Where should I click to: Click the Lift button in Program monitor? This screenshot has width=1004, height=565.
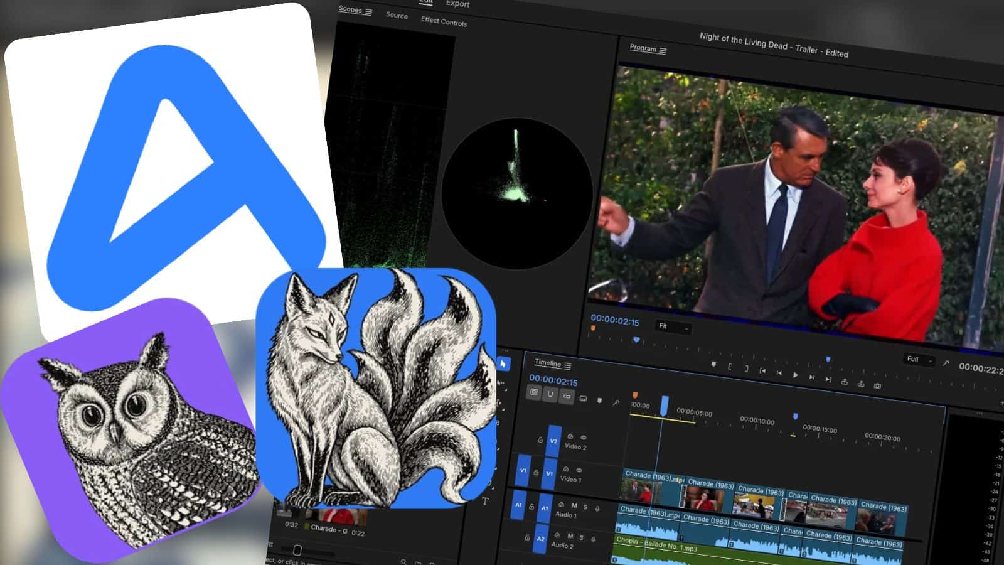[x=845, y=382]
